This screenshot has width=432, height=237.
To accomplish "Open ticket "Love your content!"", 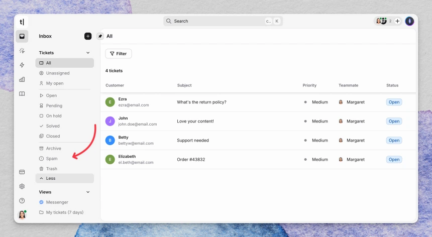I will point(195,121).
